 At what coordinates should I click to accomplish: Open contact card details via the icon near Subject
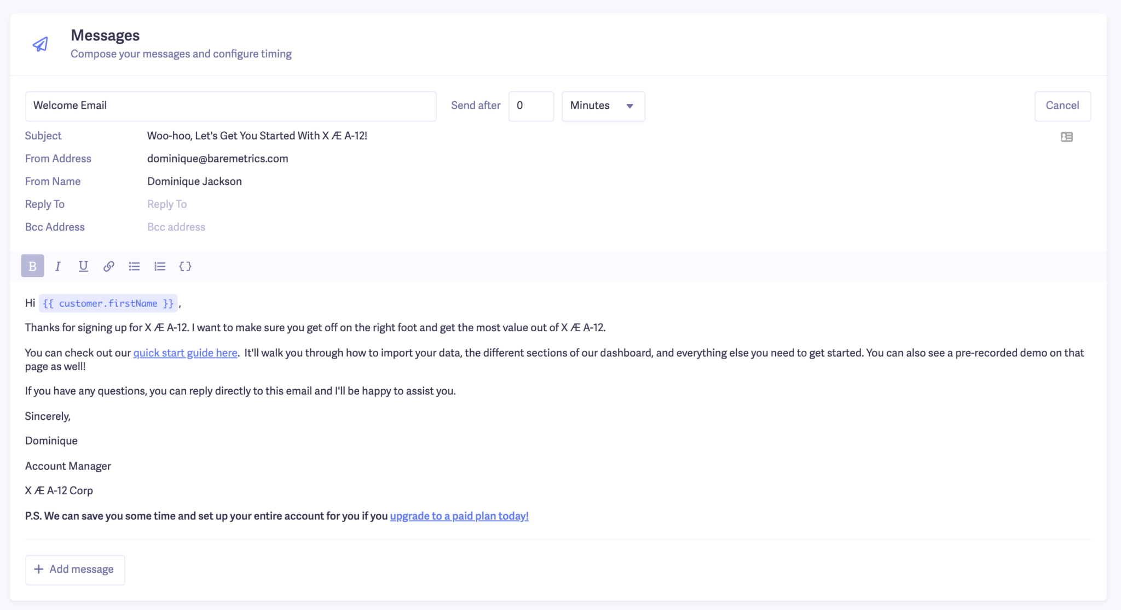tap(1066, 137)
